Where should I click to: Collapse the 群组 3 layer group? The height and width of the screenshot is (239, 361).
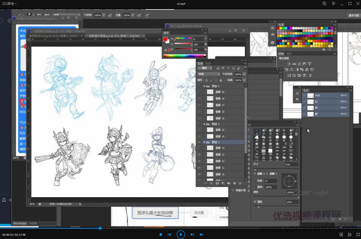[x=204, y=142]
